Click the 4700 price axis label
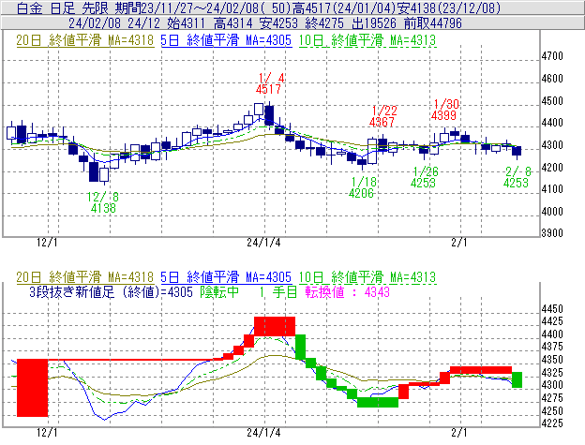The image size is (585, 445). (552, 56)
